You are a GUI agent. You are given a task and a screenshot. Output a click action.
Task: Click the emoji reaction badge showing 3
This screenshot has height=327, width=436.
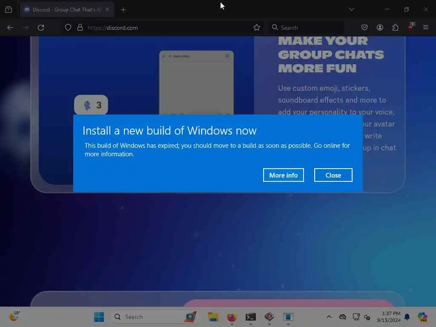coord(91,105)
